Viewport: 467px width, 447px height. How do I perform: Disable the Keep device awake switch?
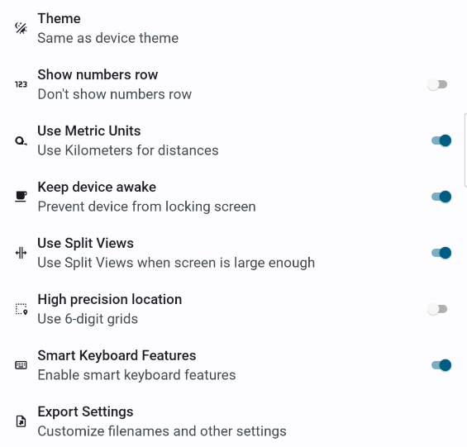[x=441, y=197]
